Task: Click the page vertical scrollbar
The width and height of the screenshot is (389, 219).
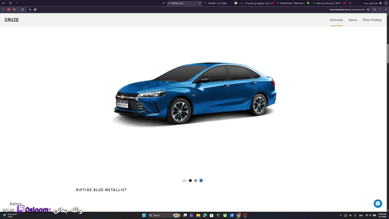Action: pos(387,54)
